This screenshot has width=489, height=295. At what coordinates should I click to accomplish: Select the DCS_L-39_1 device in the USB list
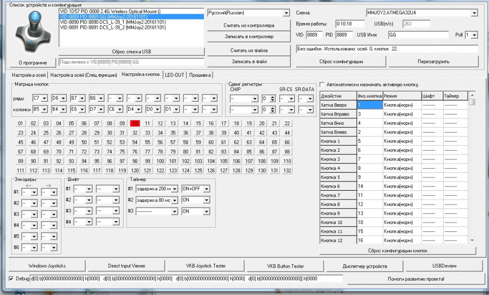(112, 22)
